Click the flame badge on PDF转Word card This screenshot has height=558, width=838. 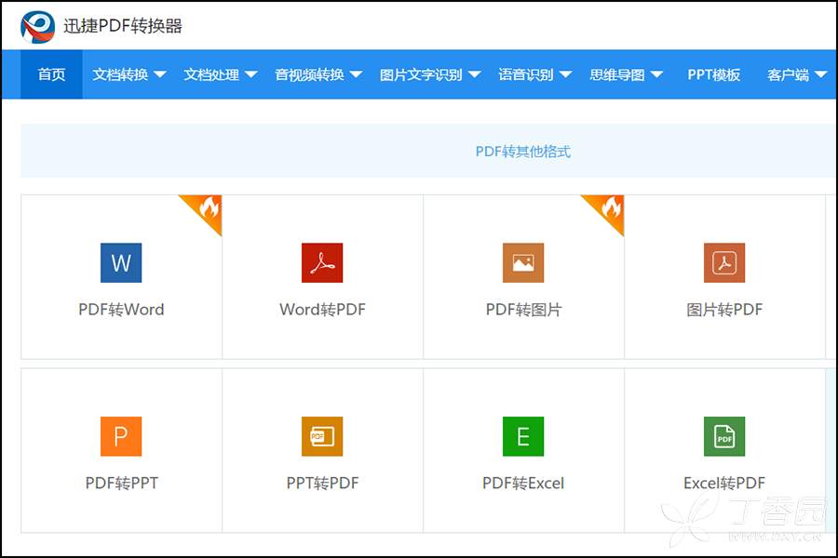coord(208,208)
